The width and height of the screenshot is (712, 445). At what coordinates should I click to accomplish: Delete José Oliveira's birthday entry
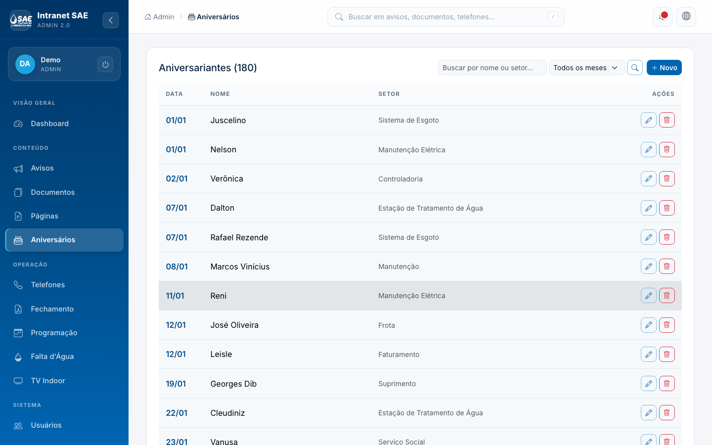click(x=667, y=325)
